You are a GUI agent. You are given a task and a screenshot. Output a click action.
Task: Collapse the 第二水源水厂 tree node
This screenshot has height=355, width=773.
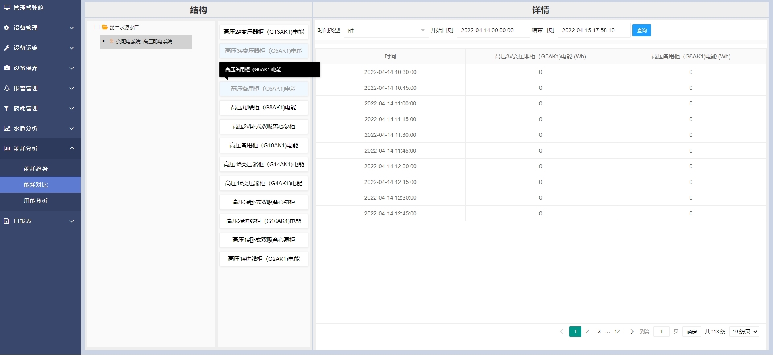pos(97,27)
